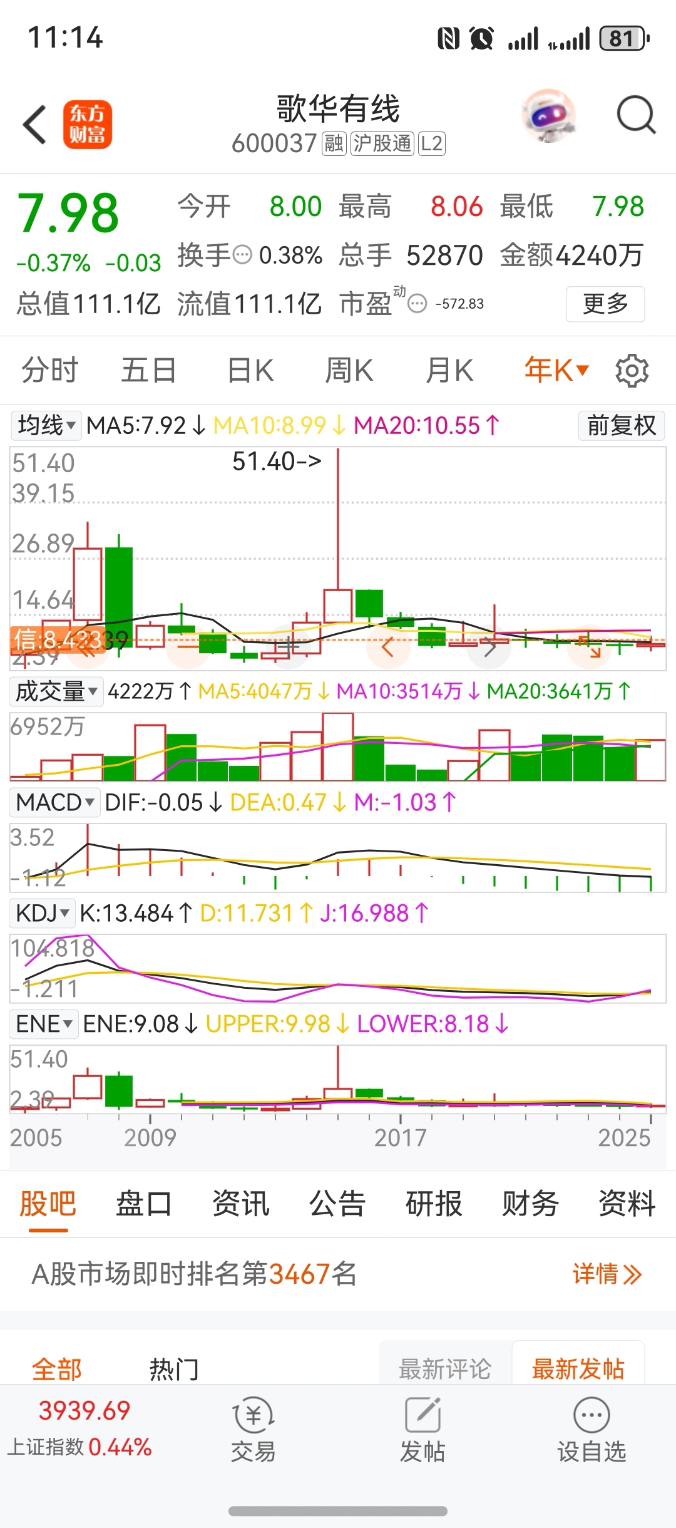This screenshot has width=676, height=1528.
Task: Tap the A股市场即时排名 ranking text
Action: pos(194,1274)
